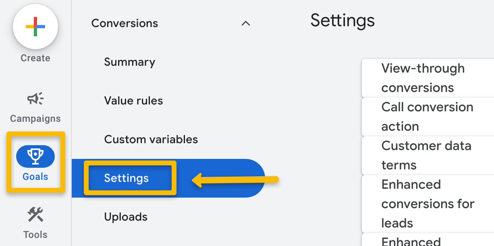
Task: Open Campaigns via the megaphone icon
Action: pos(35,98)
